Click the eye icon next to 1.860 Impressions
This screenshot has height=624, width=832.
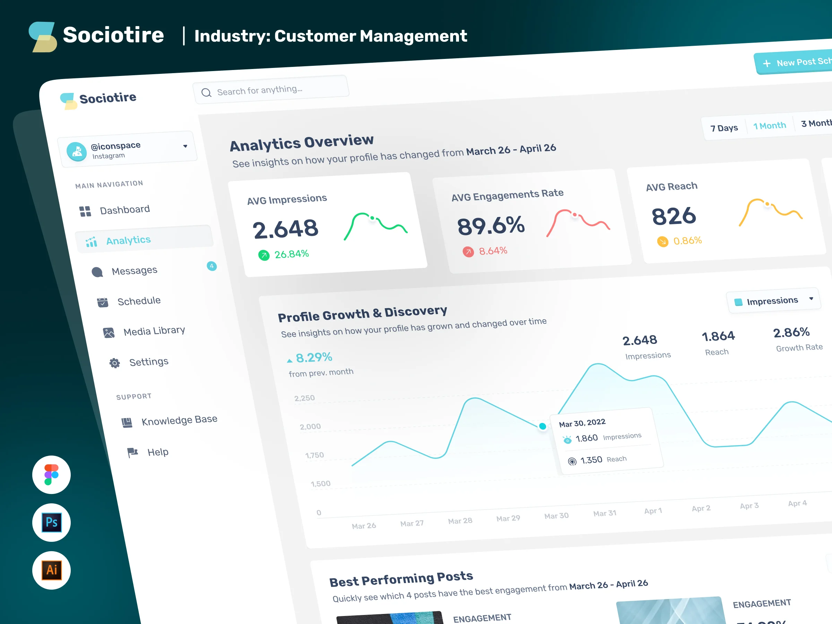567,440
